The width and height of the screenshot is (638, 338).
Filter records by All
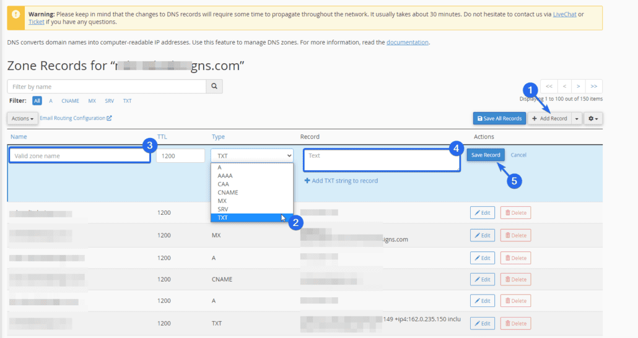[x=37, y=101]
